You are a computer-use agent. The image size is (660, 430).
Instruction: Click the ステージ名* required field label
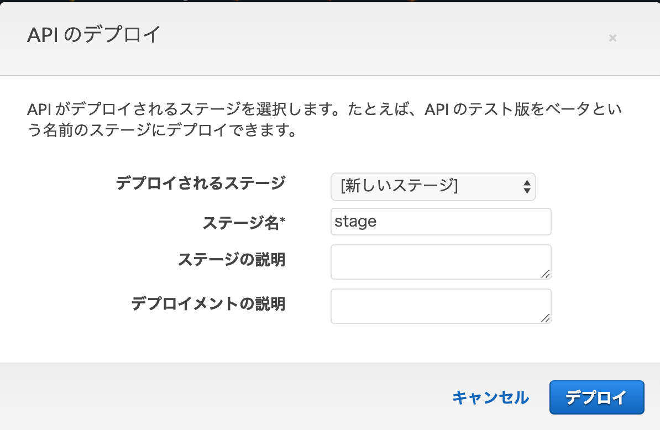244,222
